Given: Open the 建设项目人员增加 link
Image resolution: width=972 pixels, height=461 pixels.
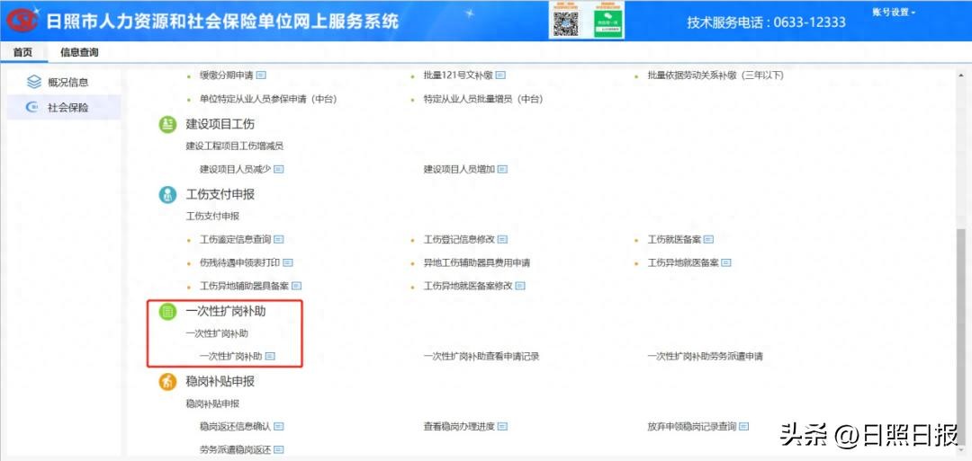Looking at the screenshot, I should coord(459,169).
